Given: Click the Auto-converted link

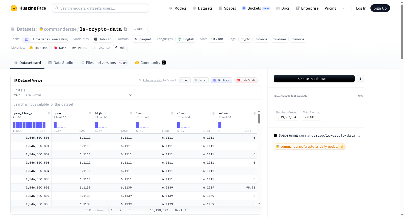Looking at the screenshot, I should (x=153, y=80).
